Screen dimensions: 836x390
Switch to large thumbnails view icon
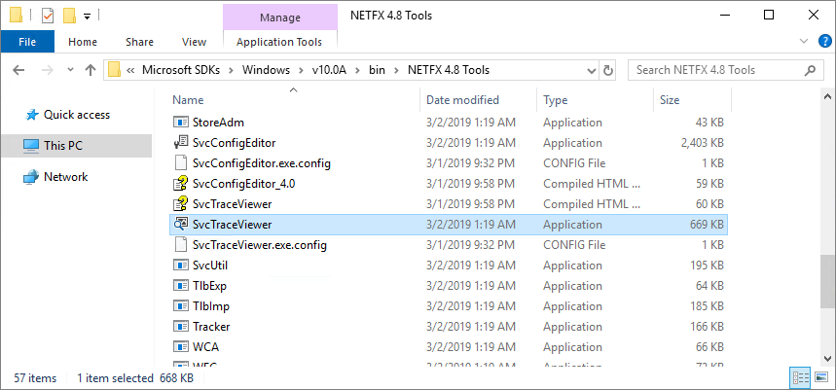click(x=821, y=377)
